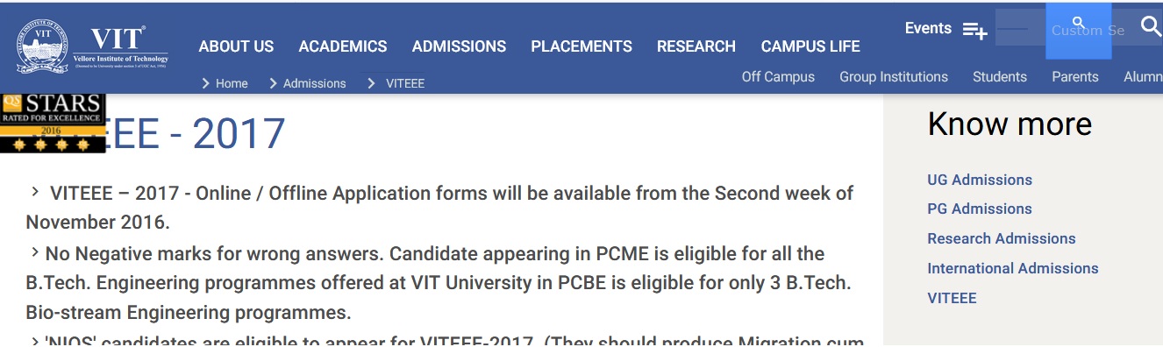The image size is (1163, 347).
Task: Expand the ADMISSIONS navigation menu
Action: point(459,46)
